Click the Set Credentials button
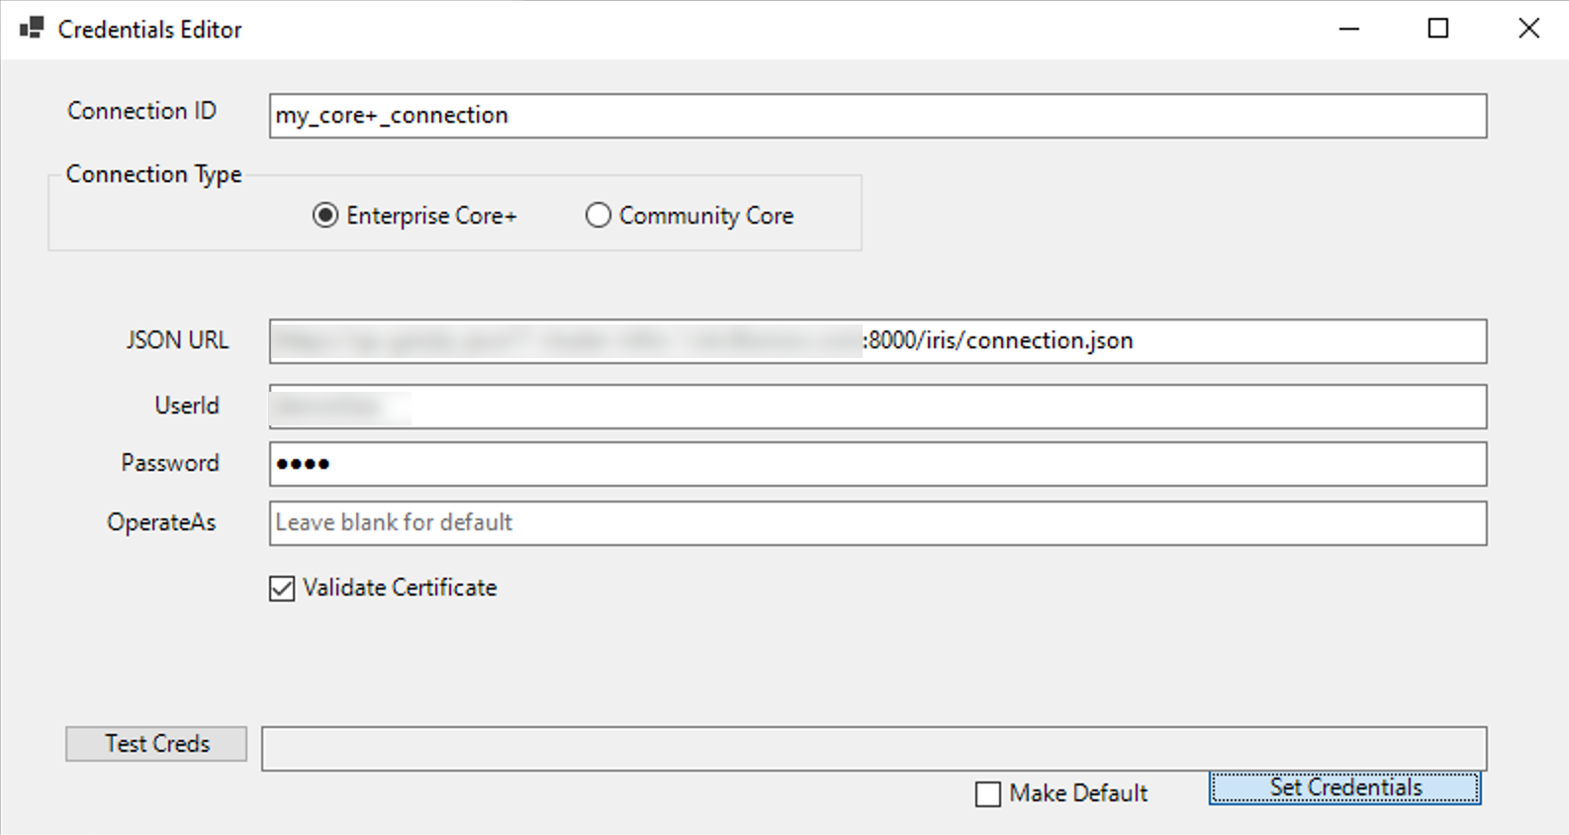The width and height of the screenshot is (1569, 835). pos(1344,788)
